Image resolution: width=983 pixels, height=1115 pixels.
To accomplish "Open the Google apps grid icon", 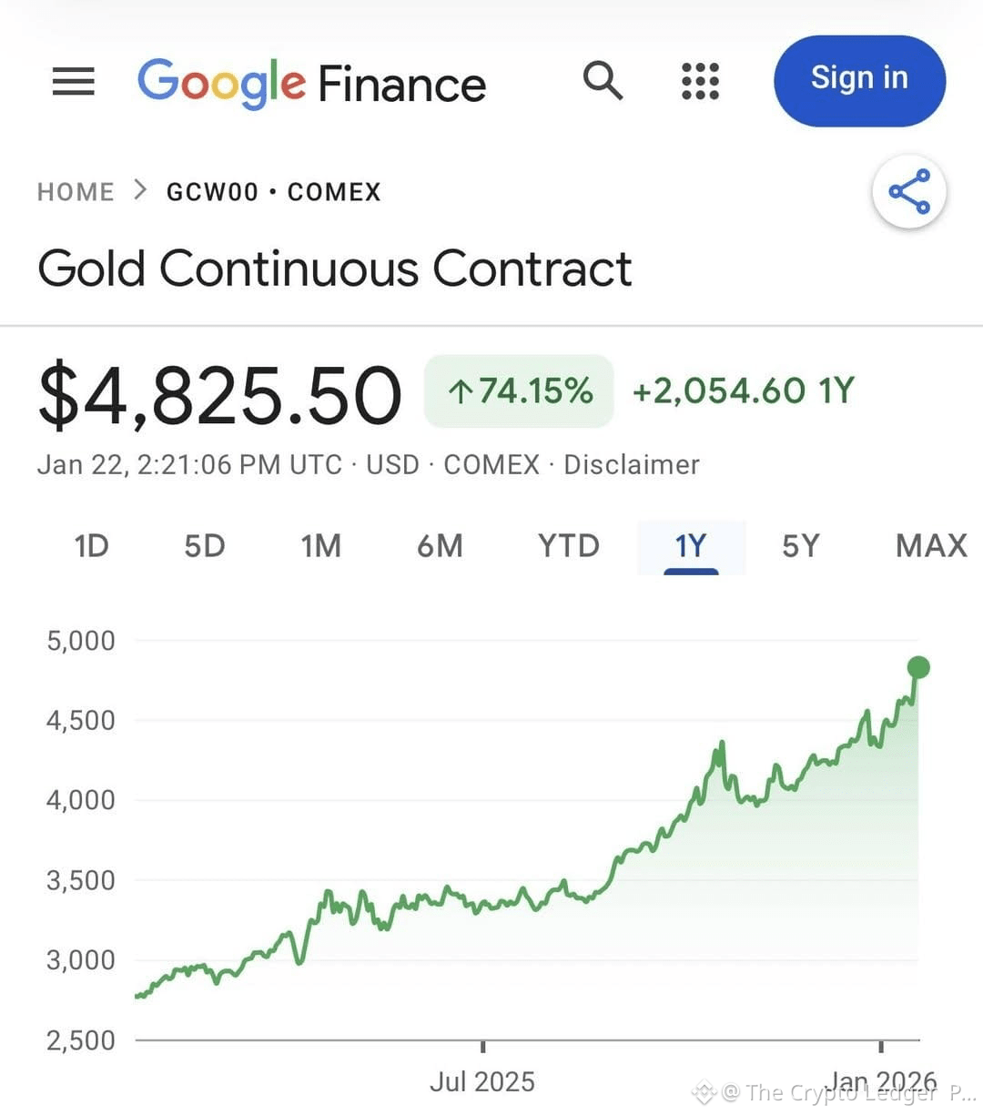I will point(700,81).
